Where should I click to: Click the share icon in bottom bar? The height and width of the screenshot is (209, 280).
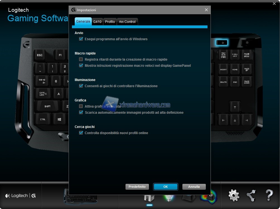coord(251,196)
